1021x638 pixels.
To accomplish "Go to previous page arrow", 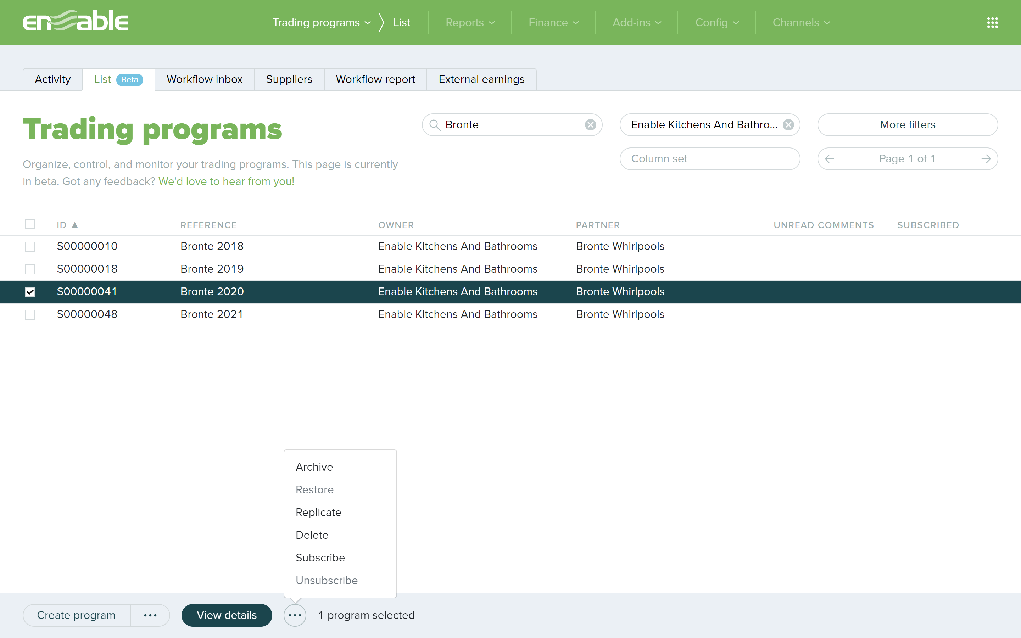I will pyautogui.click(x=830, y=159).
